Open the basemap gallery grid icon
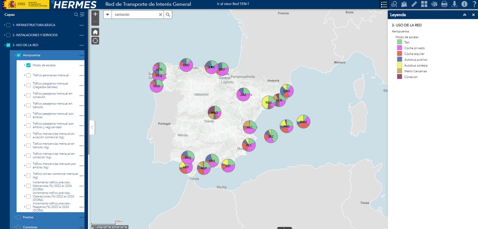This screenshot has height=229, width=478. coord(424,4)
